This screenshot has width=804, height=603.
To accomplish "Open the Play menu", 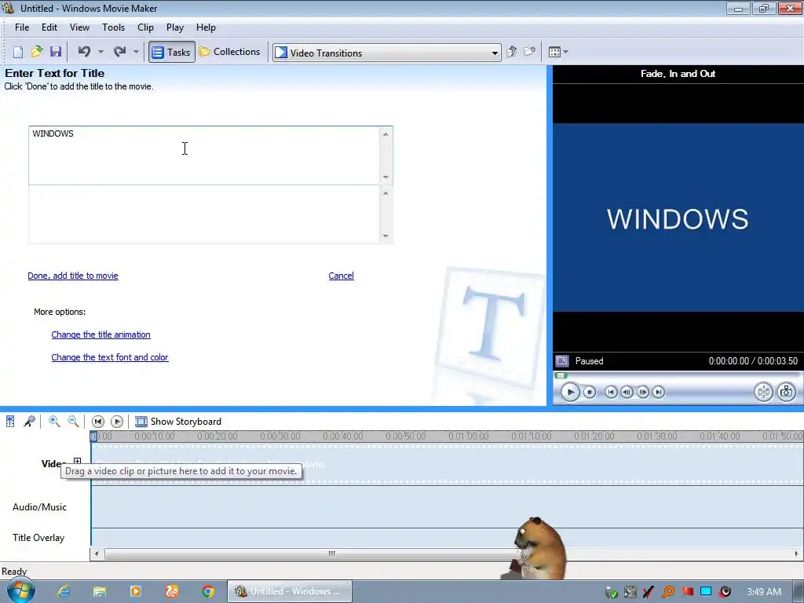I will coord(175,27).
